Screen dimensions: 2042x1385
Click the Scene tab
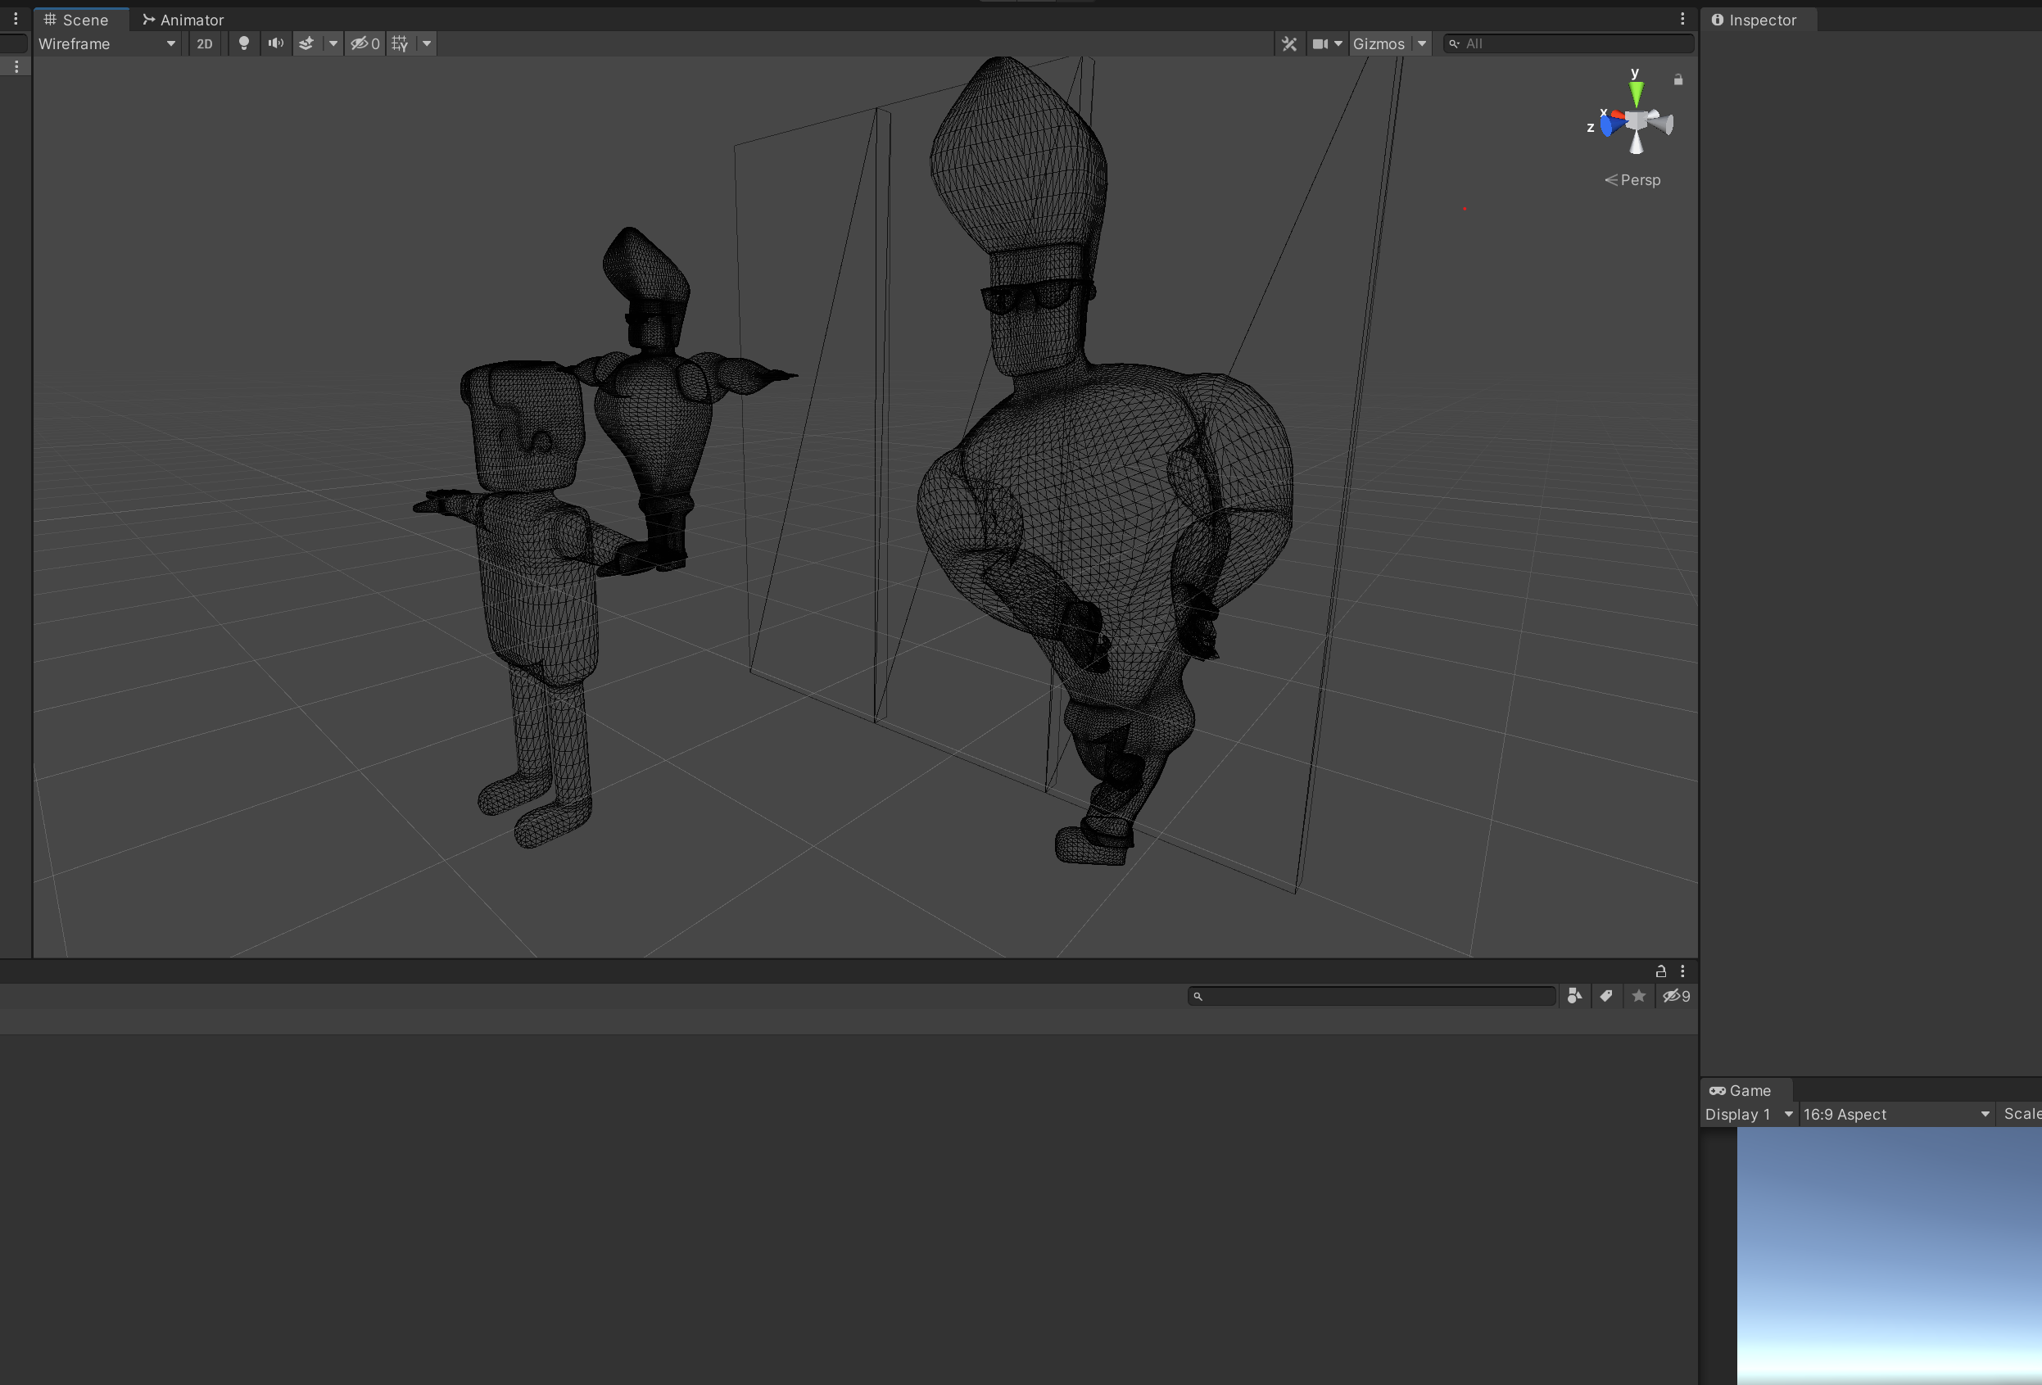pos(85,19)
